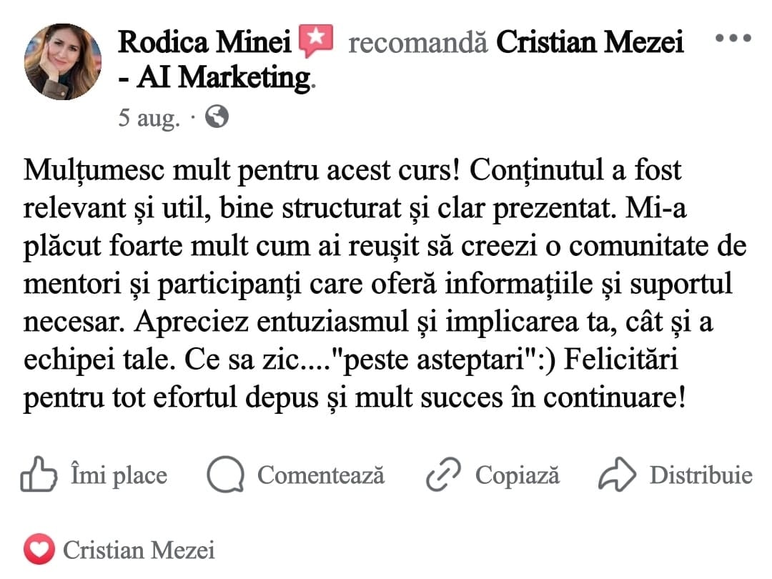Select the 'Distribuie' share label

tap(701, 475)
